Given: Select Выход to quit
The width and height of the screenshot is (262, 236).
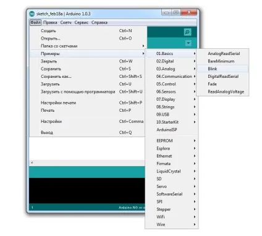Looking at the screenshot, I should [87, 132].
